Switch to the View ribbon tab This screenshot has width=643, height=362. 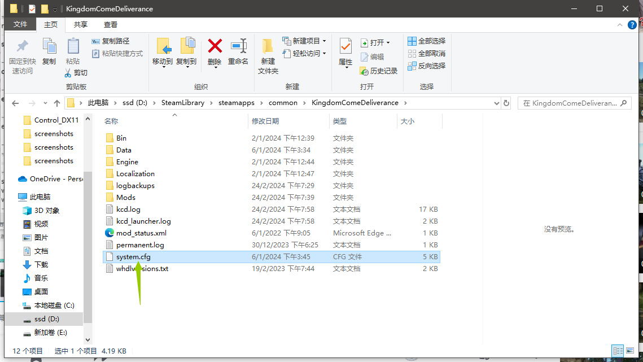(110, 25)
